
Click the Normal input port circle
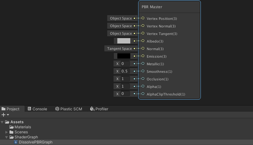pos(143,49)
